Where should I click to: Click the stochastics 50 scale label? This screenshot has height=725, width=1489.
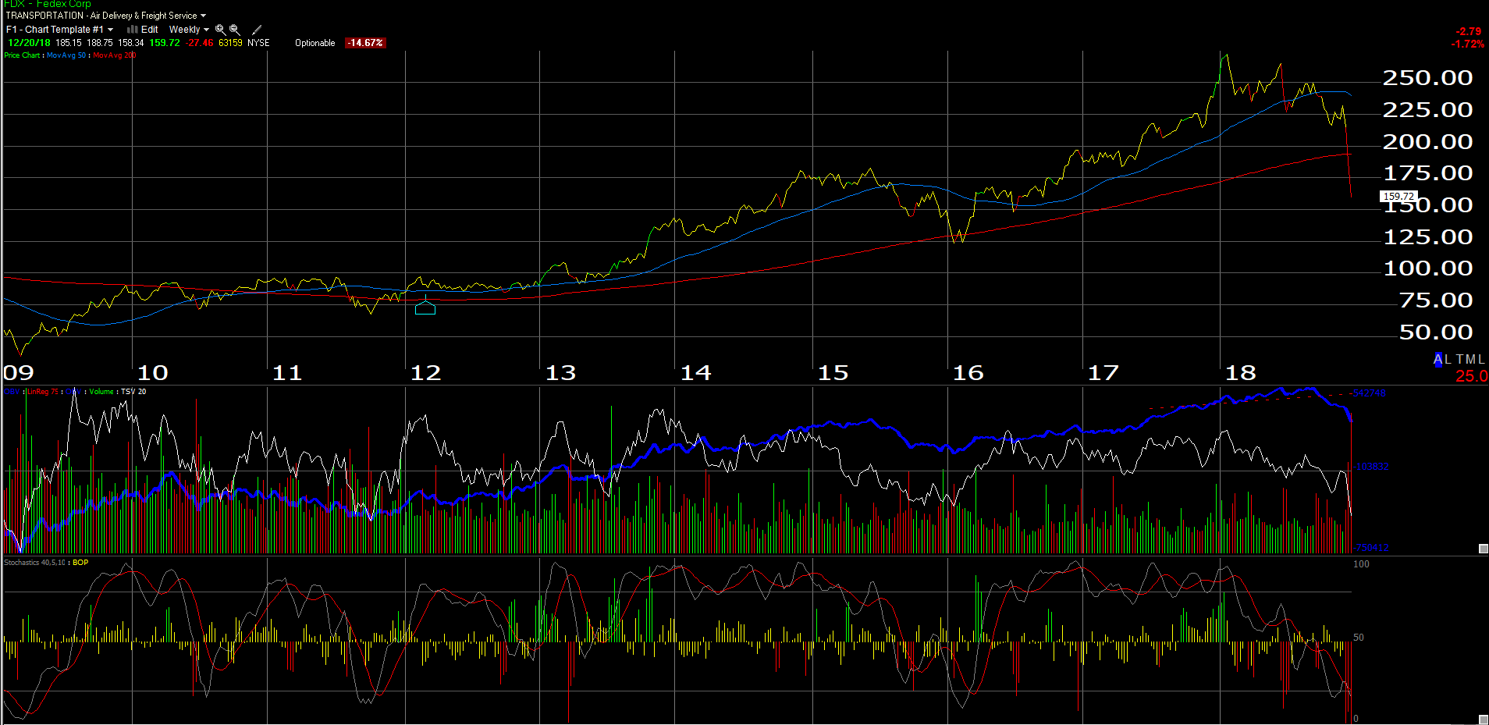tap(1359, 638)
